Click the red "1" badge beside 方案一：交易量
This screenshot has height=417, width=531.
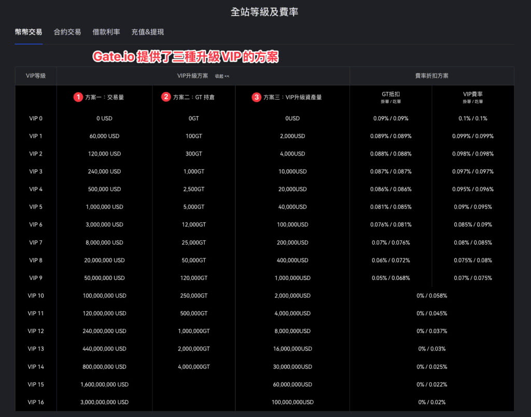pos(79,97)
